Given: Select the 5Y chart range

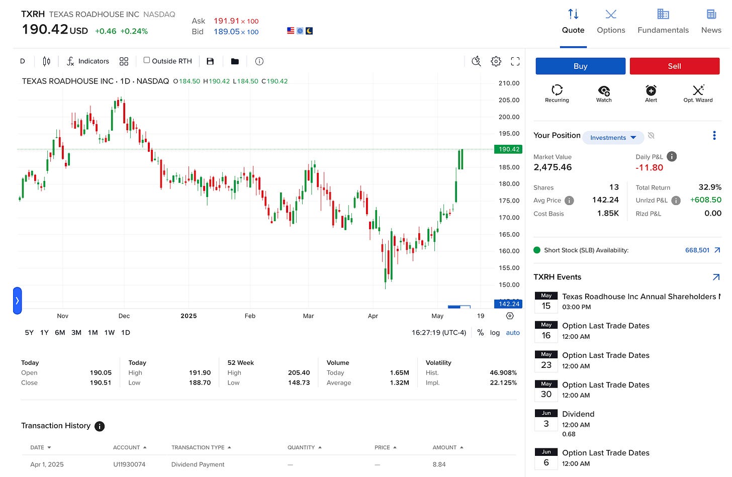Looking at the screenshot, I should click(x=29, y=333).
